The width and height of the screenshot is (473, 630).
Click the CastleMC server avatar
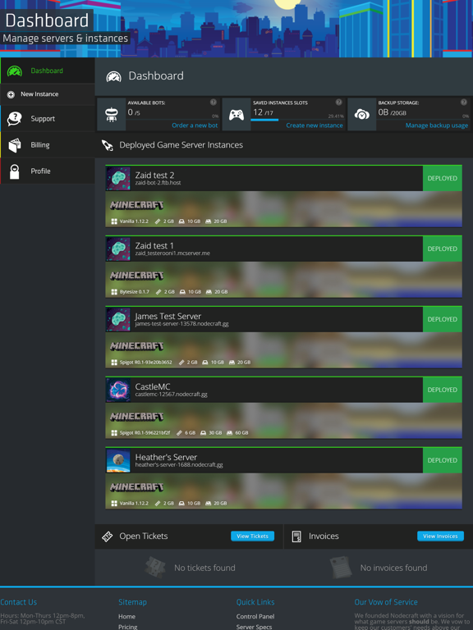(118, 390)
